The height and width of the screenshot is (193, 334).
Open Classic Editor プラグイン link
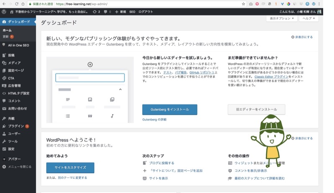[x=271, y=77]
